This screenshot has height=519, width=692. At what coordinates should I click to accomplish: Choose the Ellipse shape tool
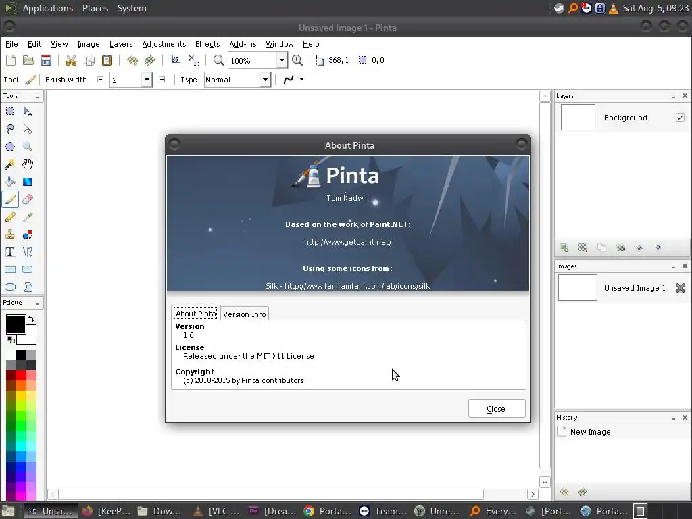(x=9, y=287)
